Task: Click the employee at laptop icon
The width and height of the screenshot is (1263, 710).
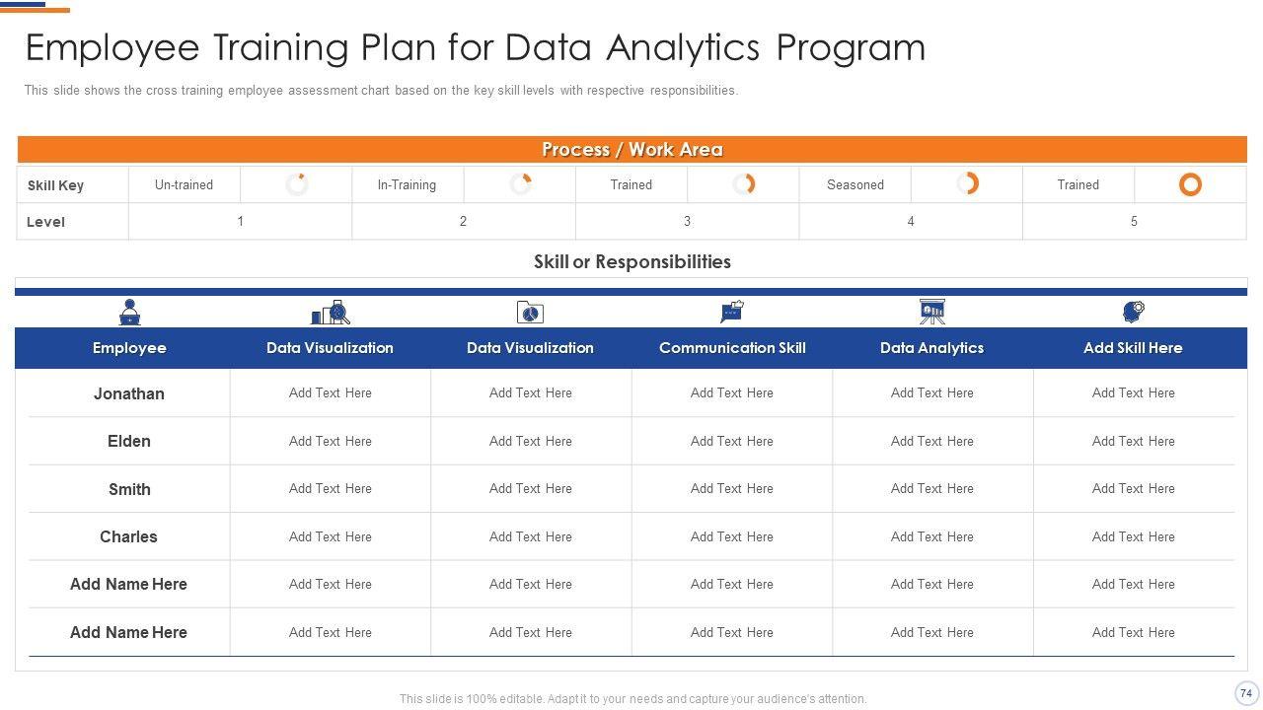Action: (x=129, y=313)
